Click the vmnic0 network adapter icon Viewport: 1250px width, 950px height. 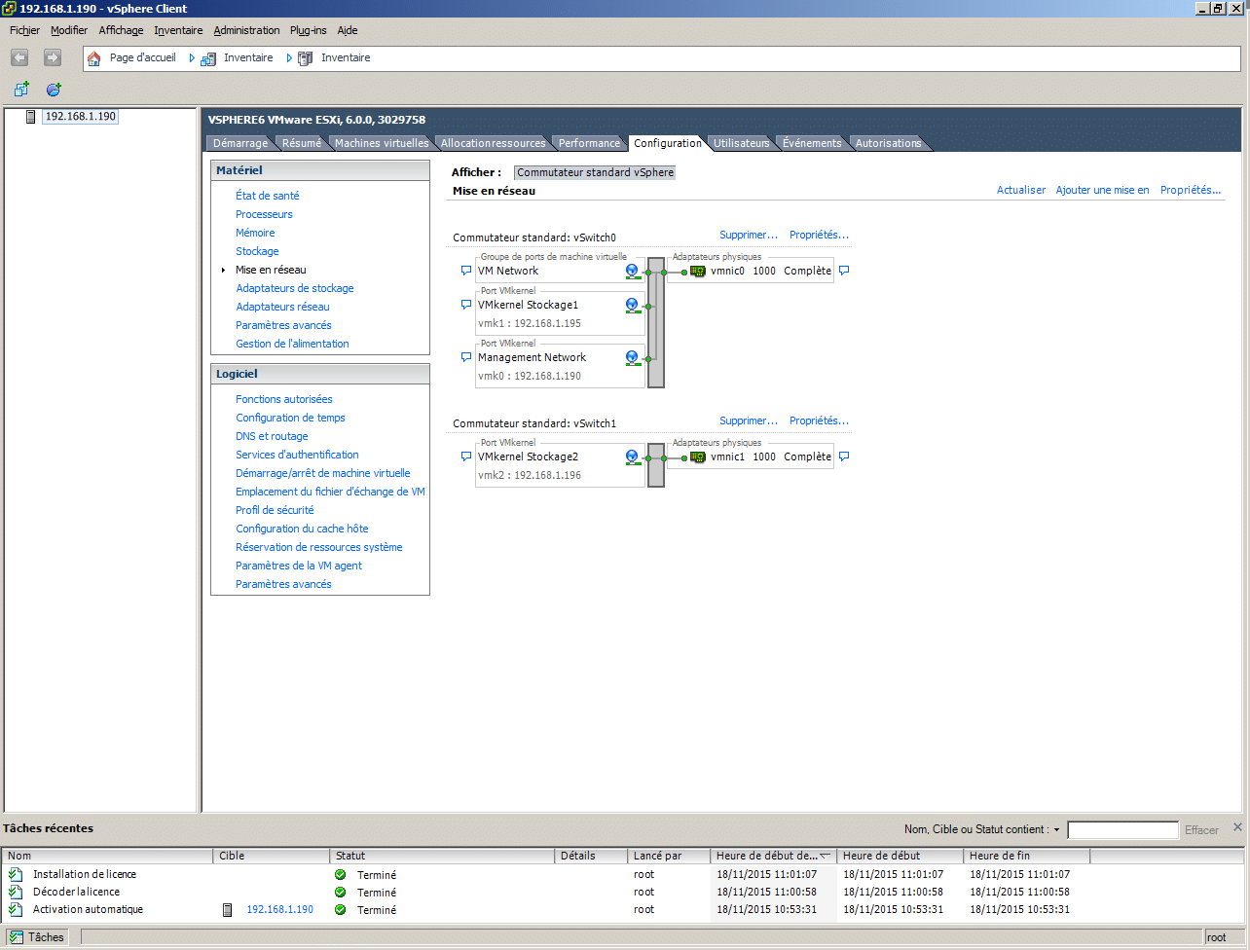tap(698, 272)
